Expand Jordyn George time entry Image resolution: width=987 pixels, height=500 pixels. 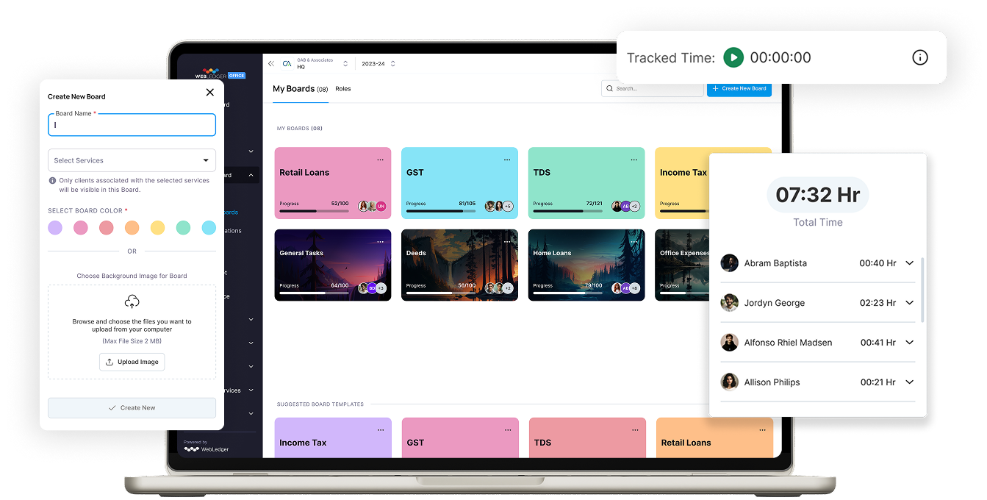(x=909, y=303)
